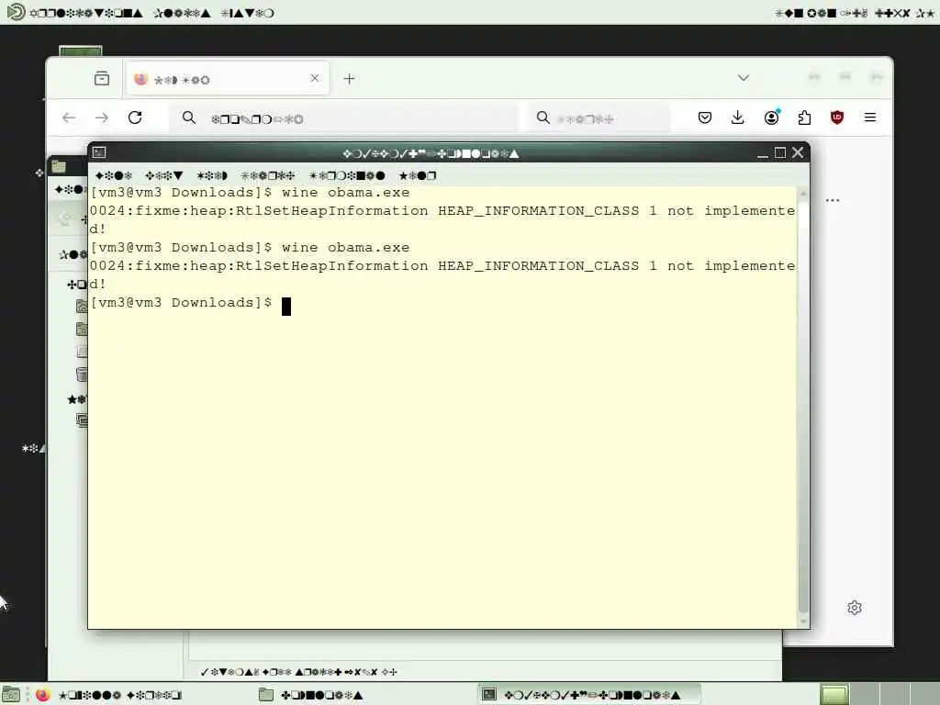940x705 pixels.
Task: Open the Pocket icon in Firefox toolbar
Action: point(705,117)
